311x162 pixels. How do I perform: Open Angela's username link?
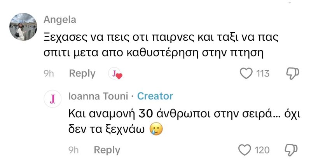pos(60,20)
